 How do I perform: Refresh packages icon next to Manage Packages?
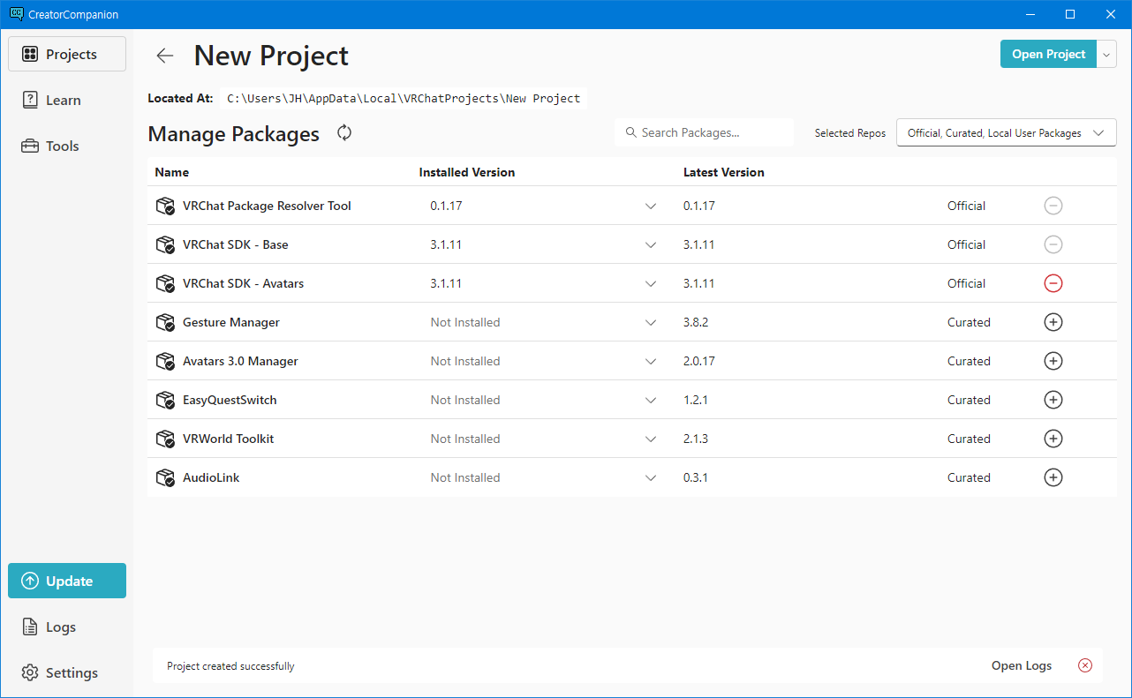click(x=344, y=132)
